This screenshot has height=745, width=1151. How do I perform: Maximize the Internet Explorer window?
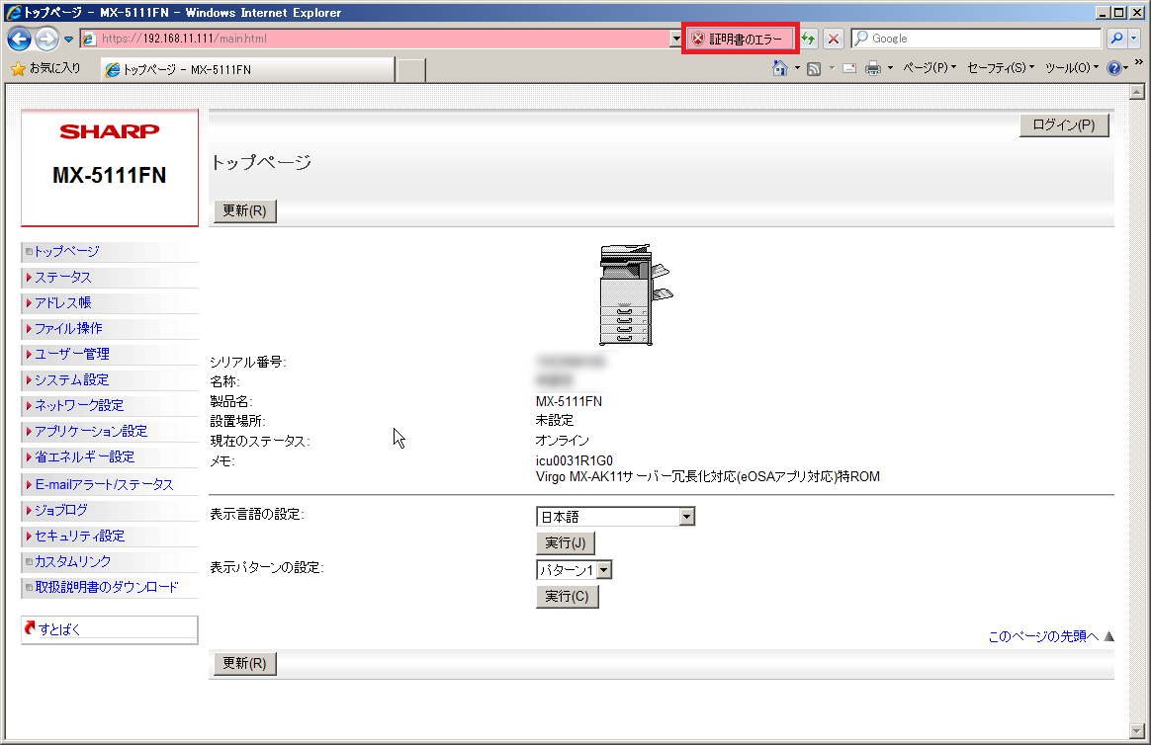point(1118,13)
